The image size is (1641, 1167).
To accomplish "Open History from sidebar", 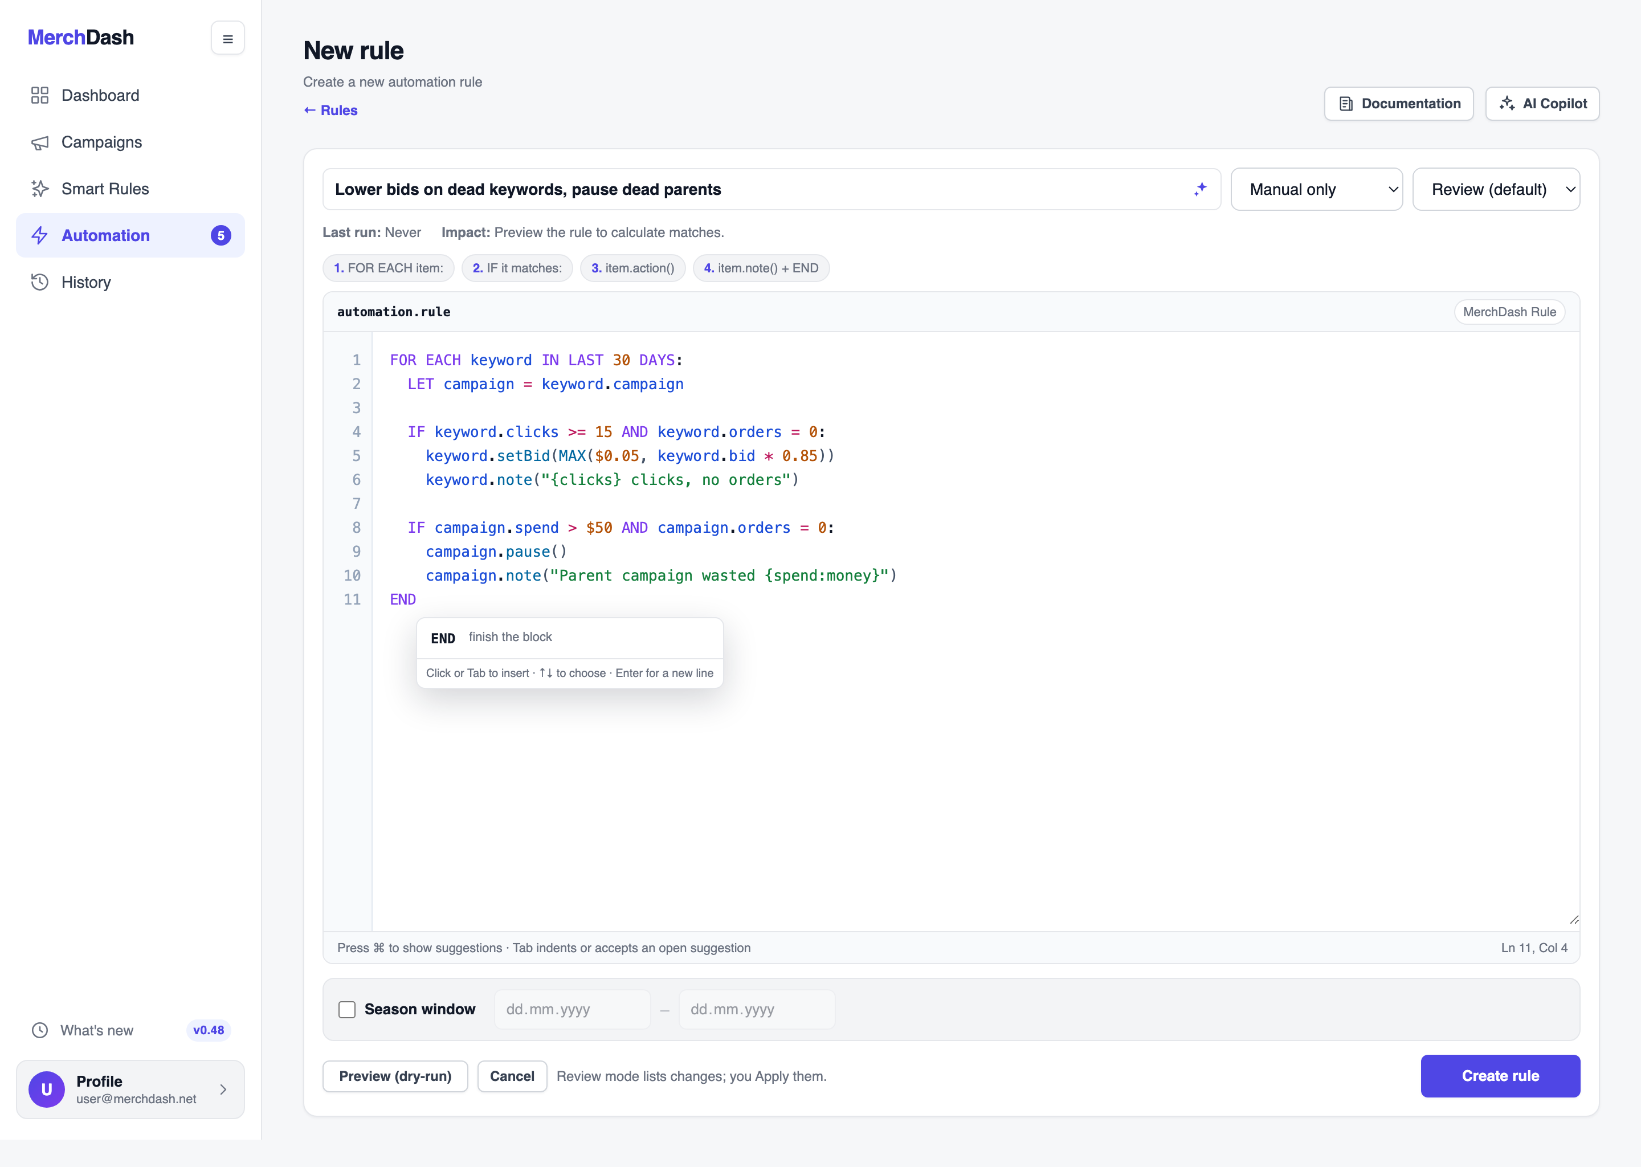I will tap(130, 283).
